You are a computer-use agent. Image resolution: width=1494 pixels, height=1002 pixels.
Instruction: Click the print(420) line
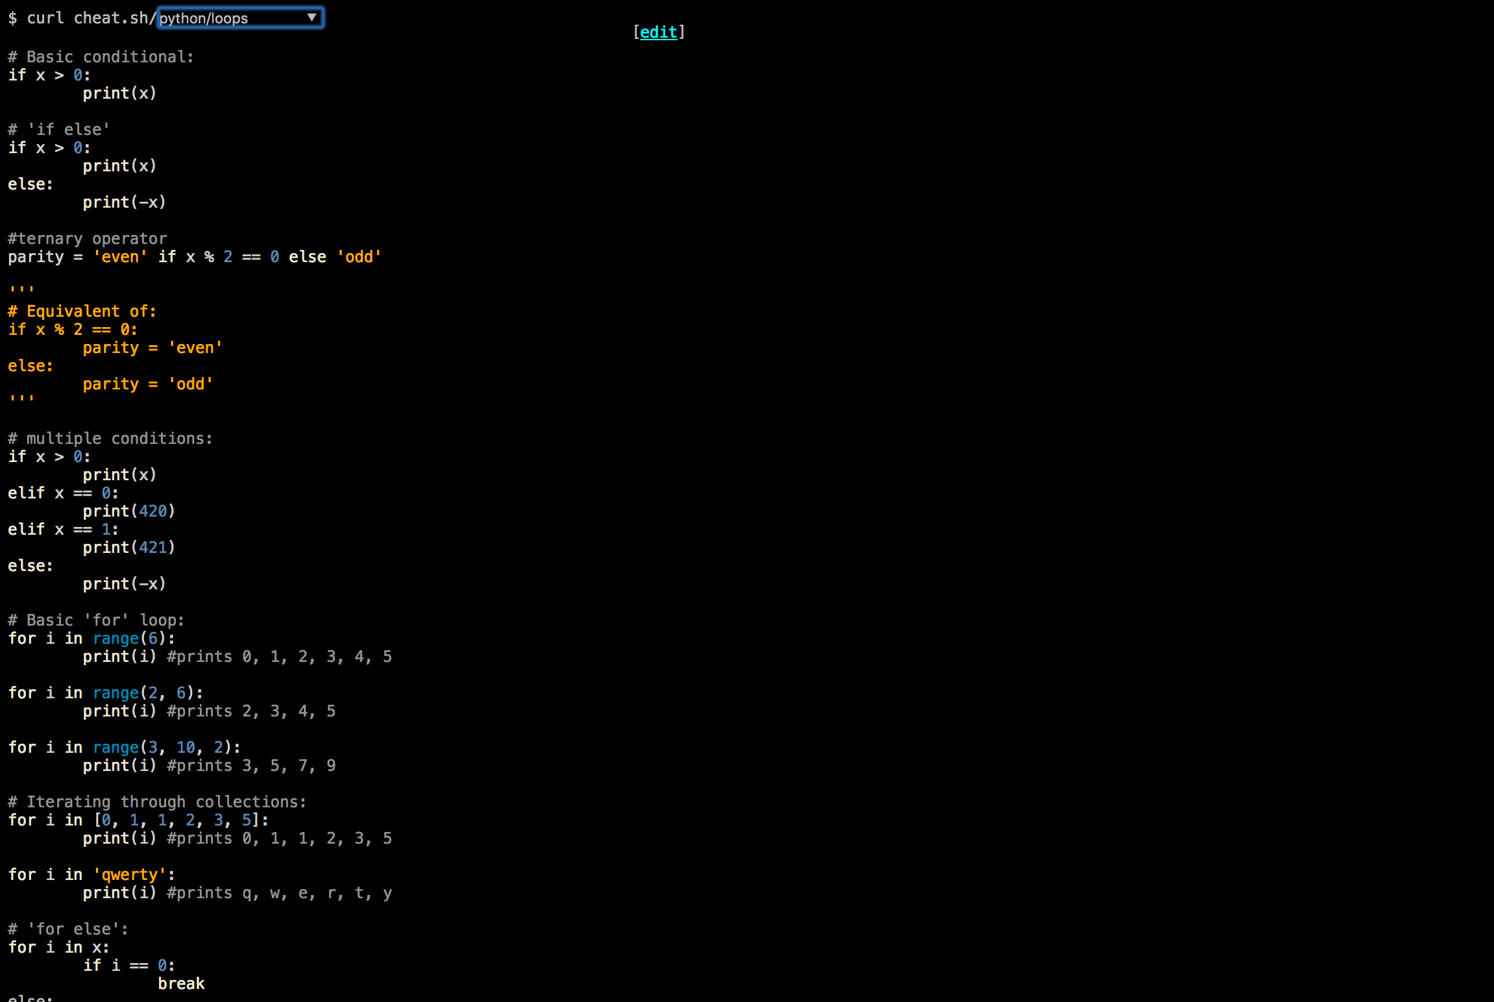[x=129, y=511]
